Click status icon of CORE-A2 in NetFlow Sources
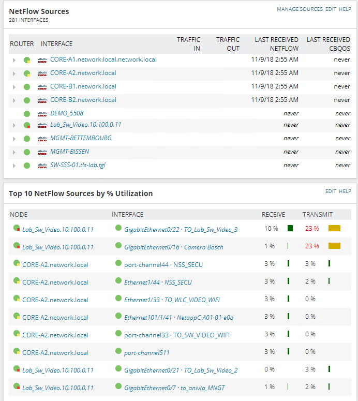The height and width of the screenshot is (401, 358). coord(27,73)
